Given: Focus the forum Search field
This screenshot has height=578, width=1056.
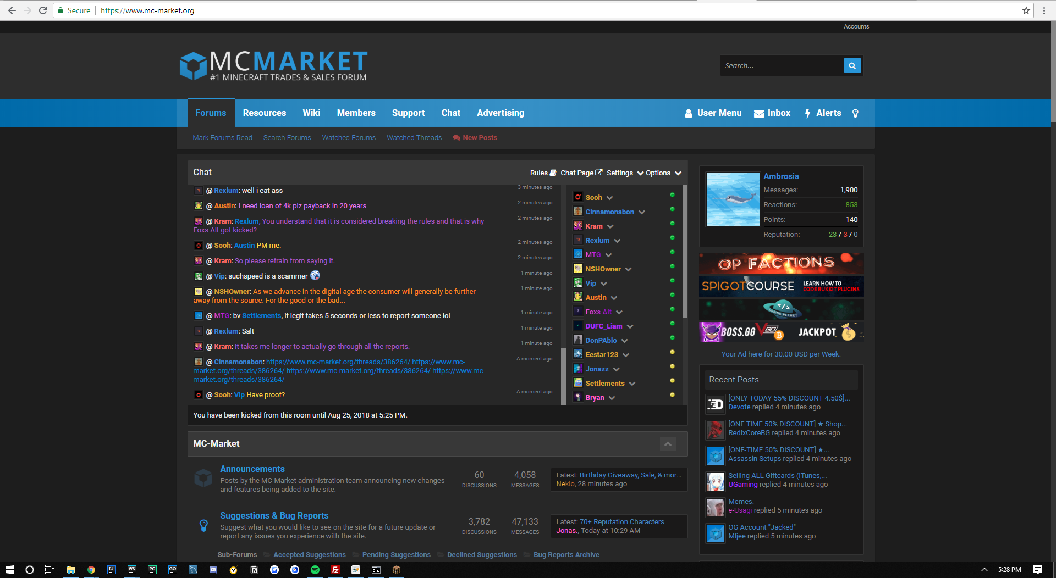Looking at the screenshot, I should (782, 65).
